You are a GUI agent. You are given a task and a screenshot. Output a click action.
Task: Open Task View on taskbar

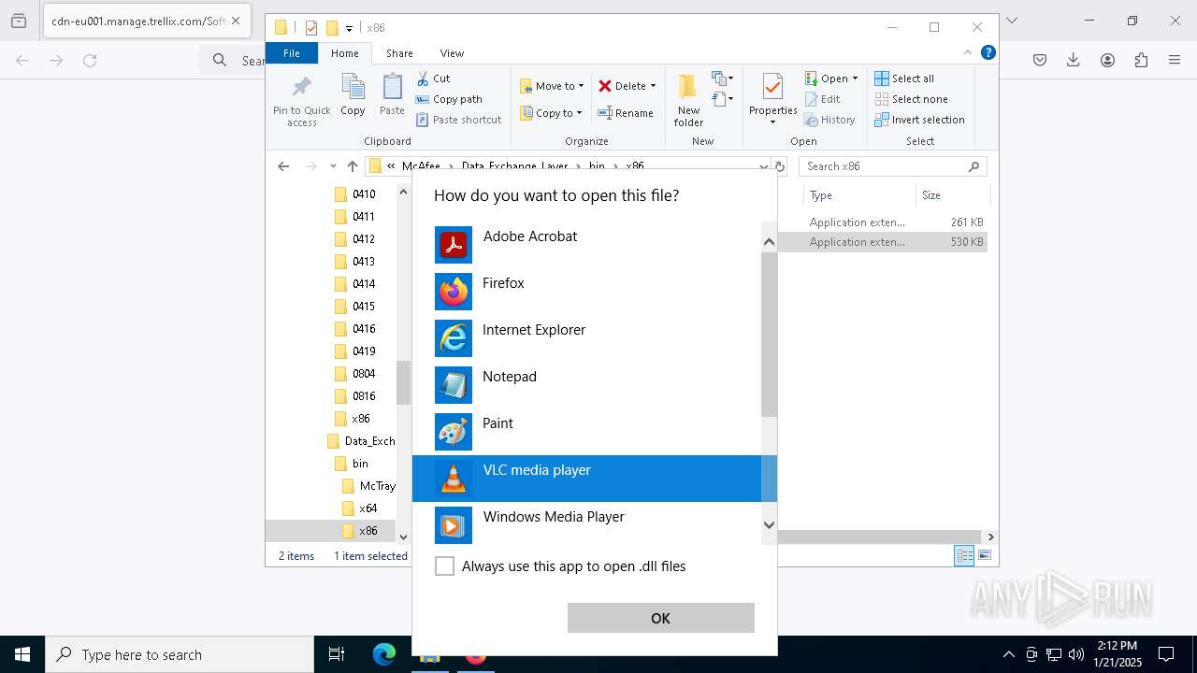tap(337, 654)
